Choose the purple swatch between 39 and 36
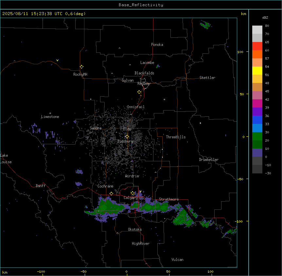The height and width of the screenshot is (276, 282). [257, 111]
